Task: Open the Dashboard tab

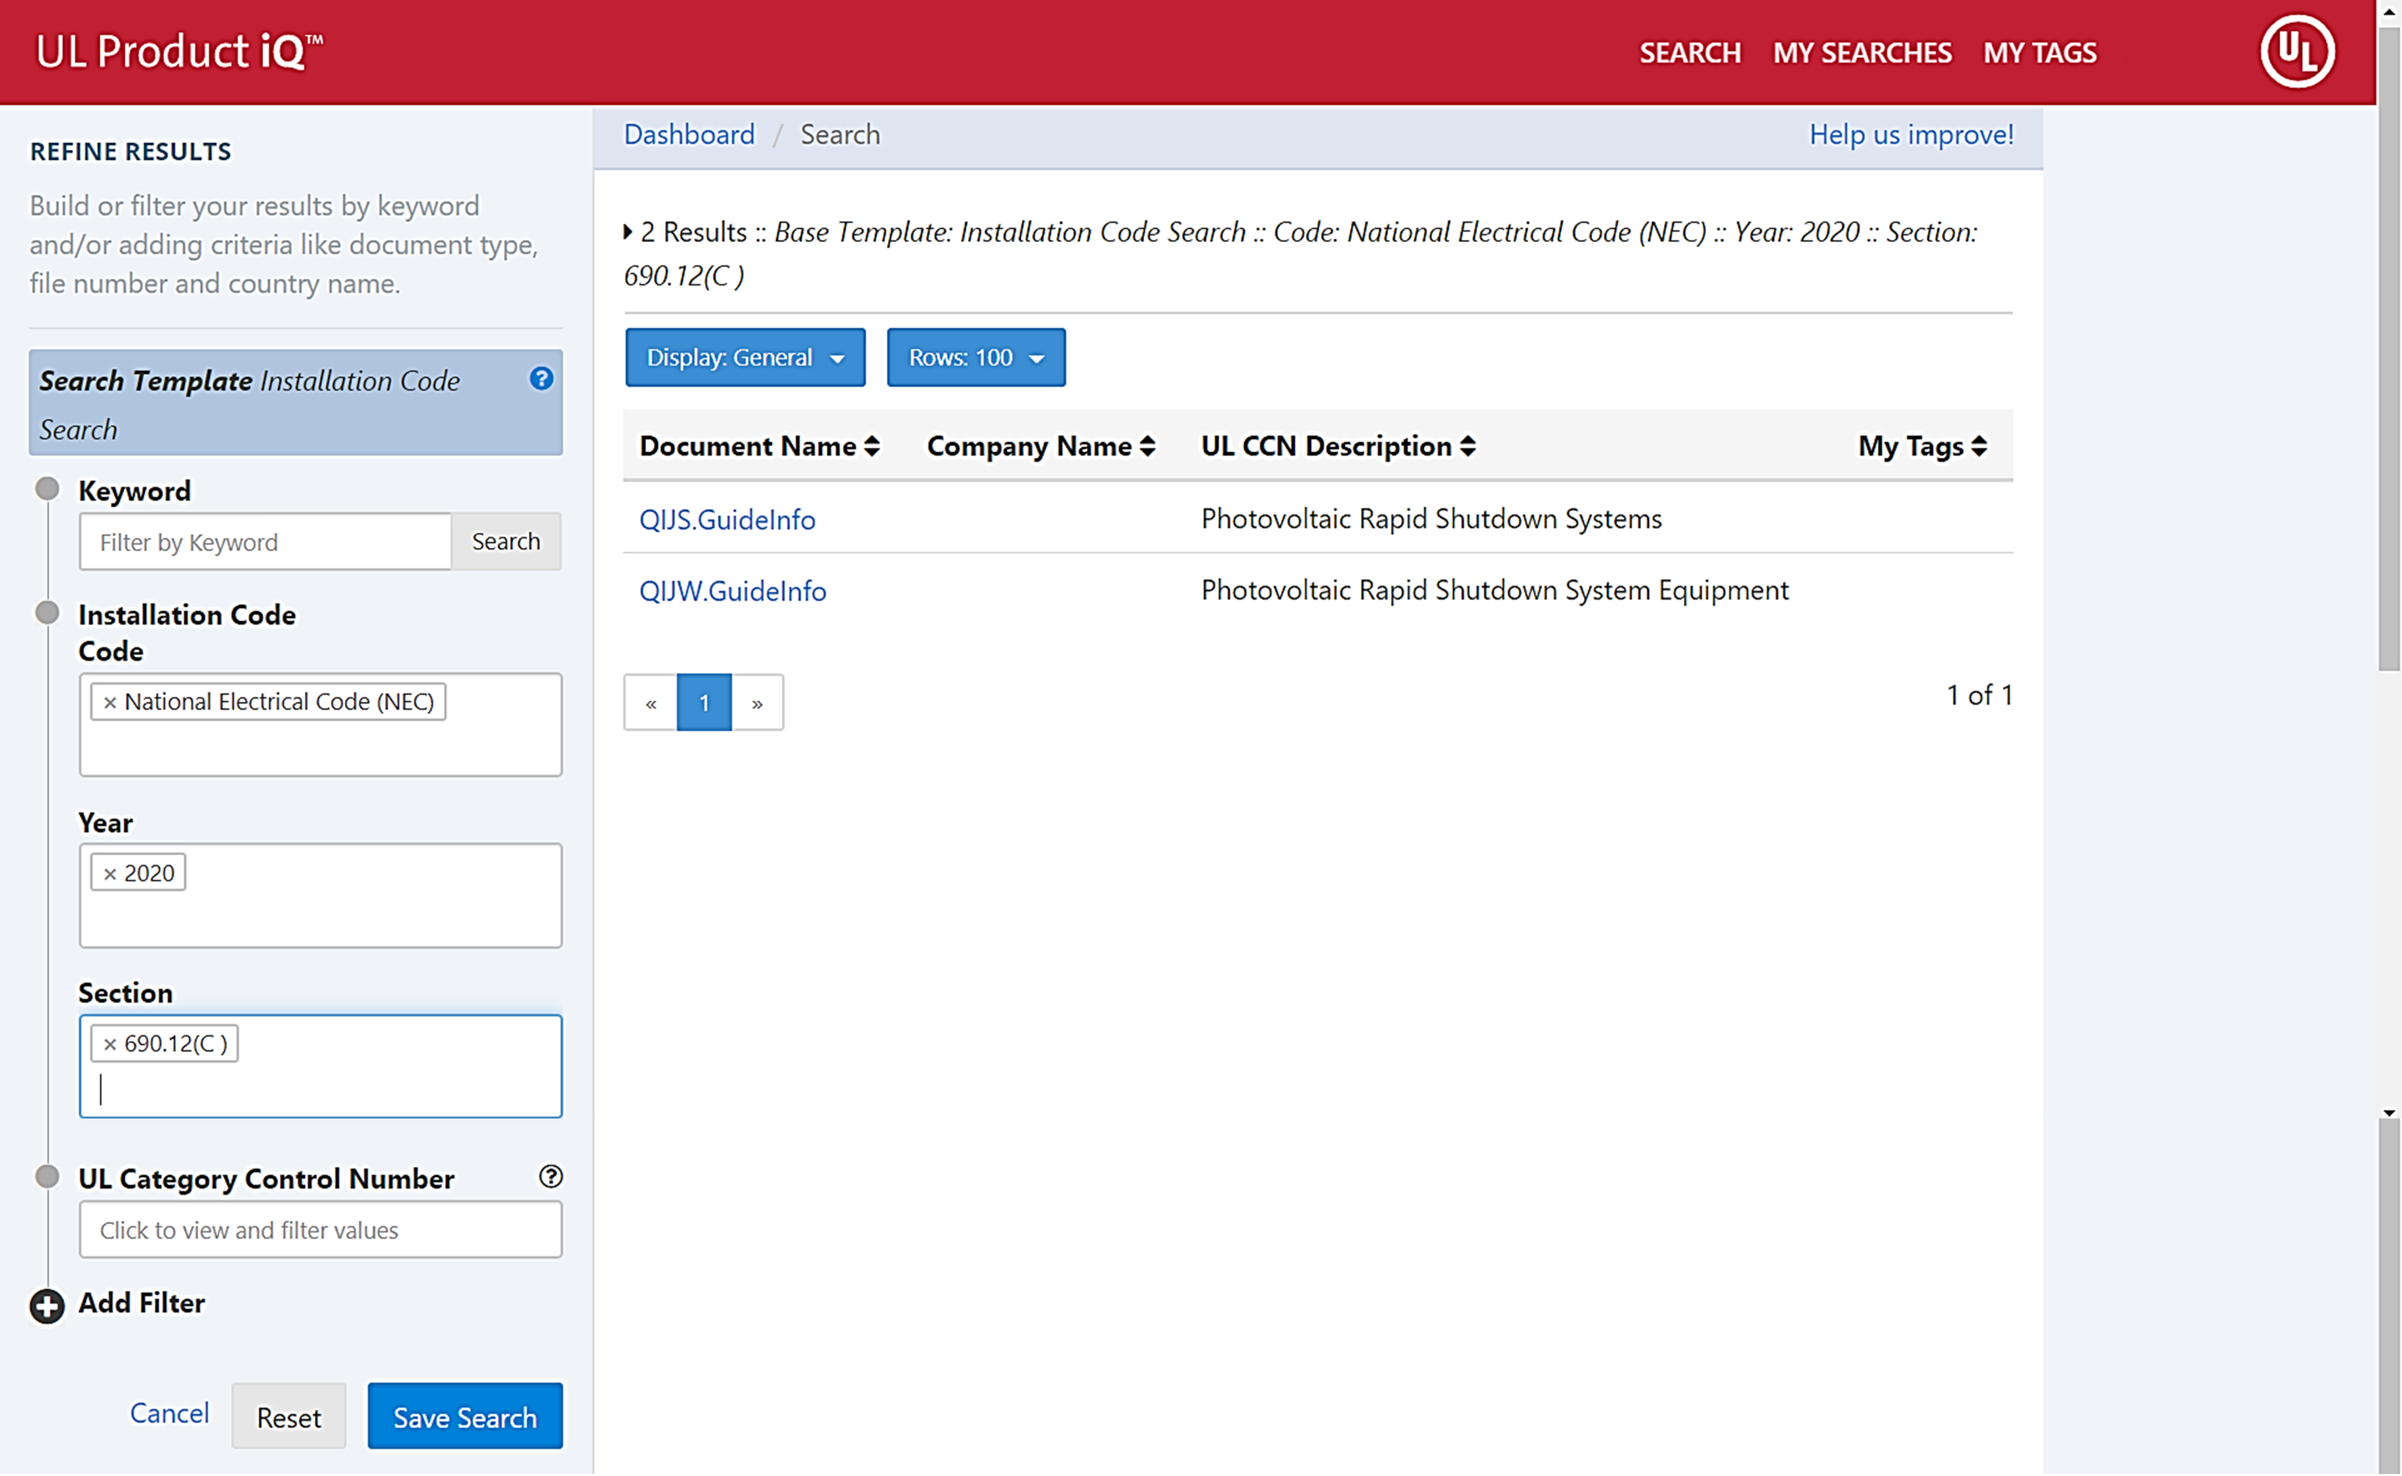Action: pos(688,134)
